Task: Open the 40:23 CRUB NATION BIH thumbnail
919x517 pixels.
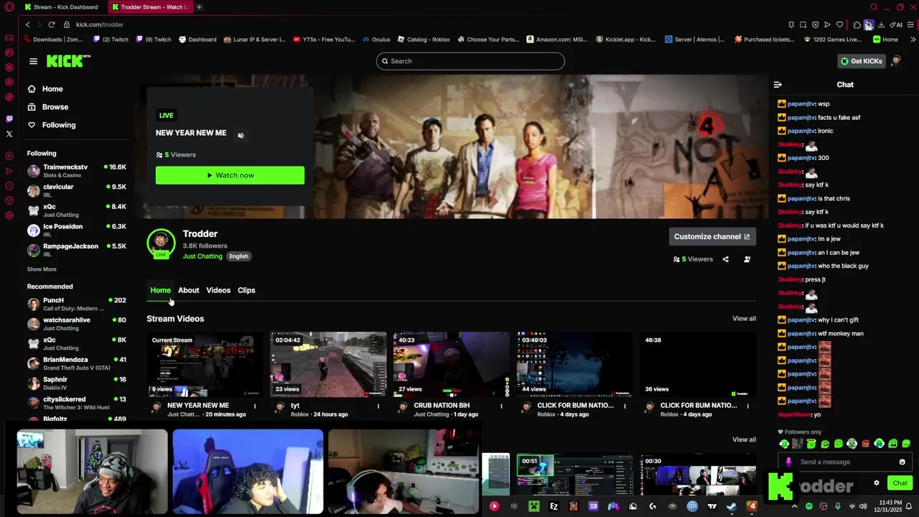Action: [x=452, y=364]
